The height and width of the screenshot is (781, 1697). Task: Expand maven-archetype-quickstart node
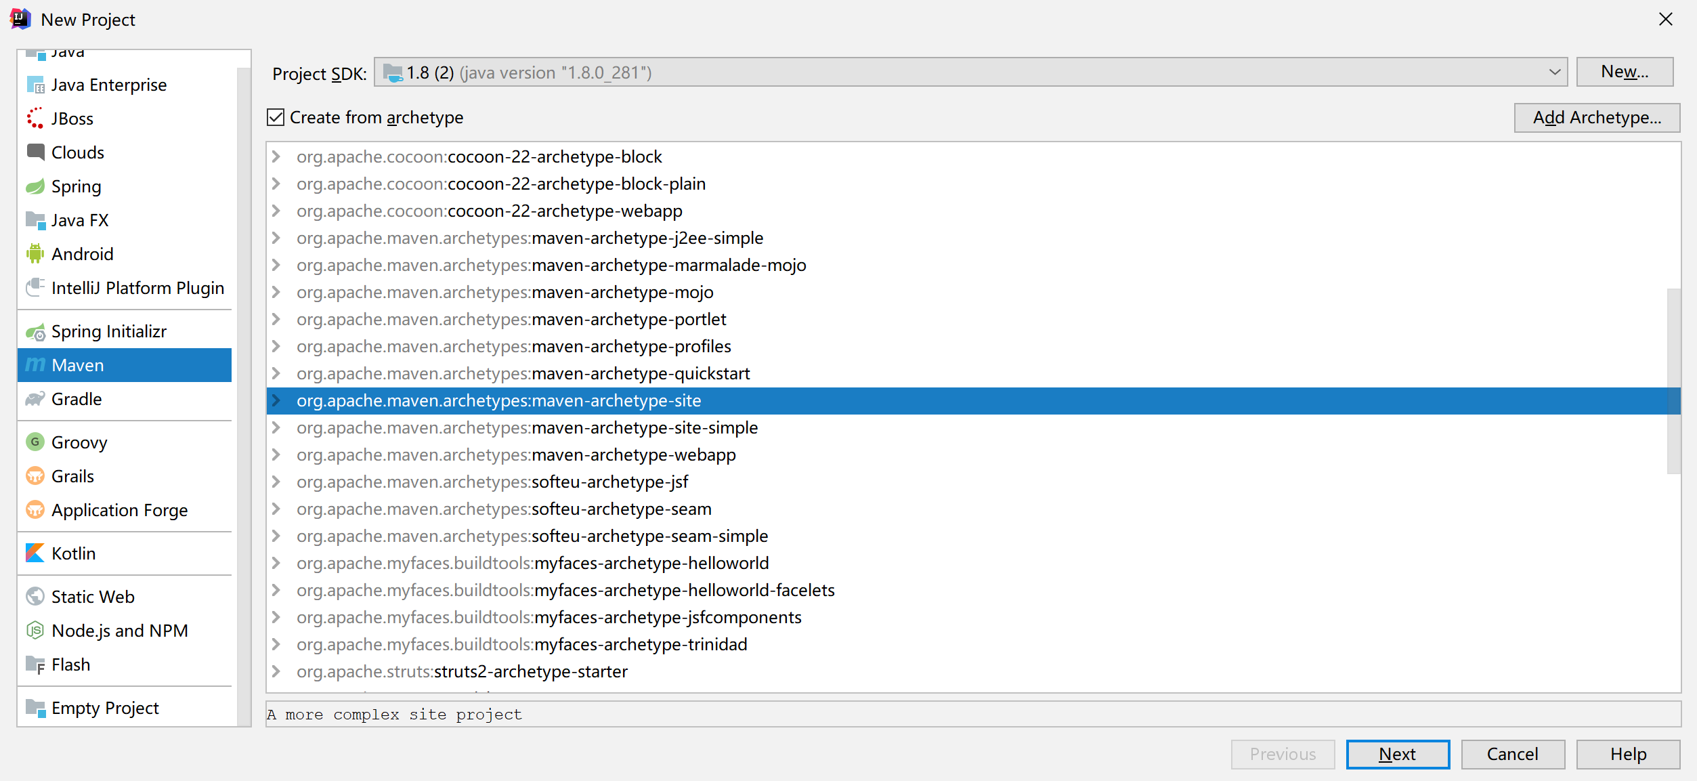(276, 373)
